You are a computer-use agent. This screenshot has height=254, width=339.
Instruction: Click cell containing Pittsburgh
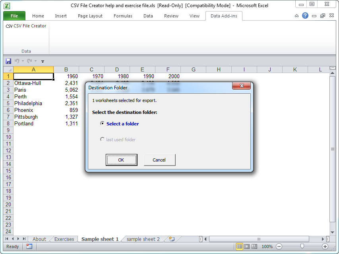tap(33, 117)
